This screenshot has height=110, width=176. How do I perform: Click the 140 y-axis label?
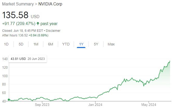point(5,59)
